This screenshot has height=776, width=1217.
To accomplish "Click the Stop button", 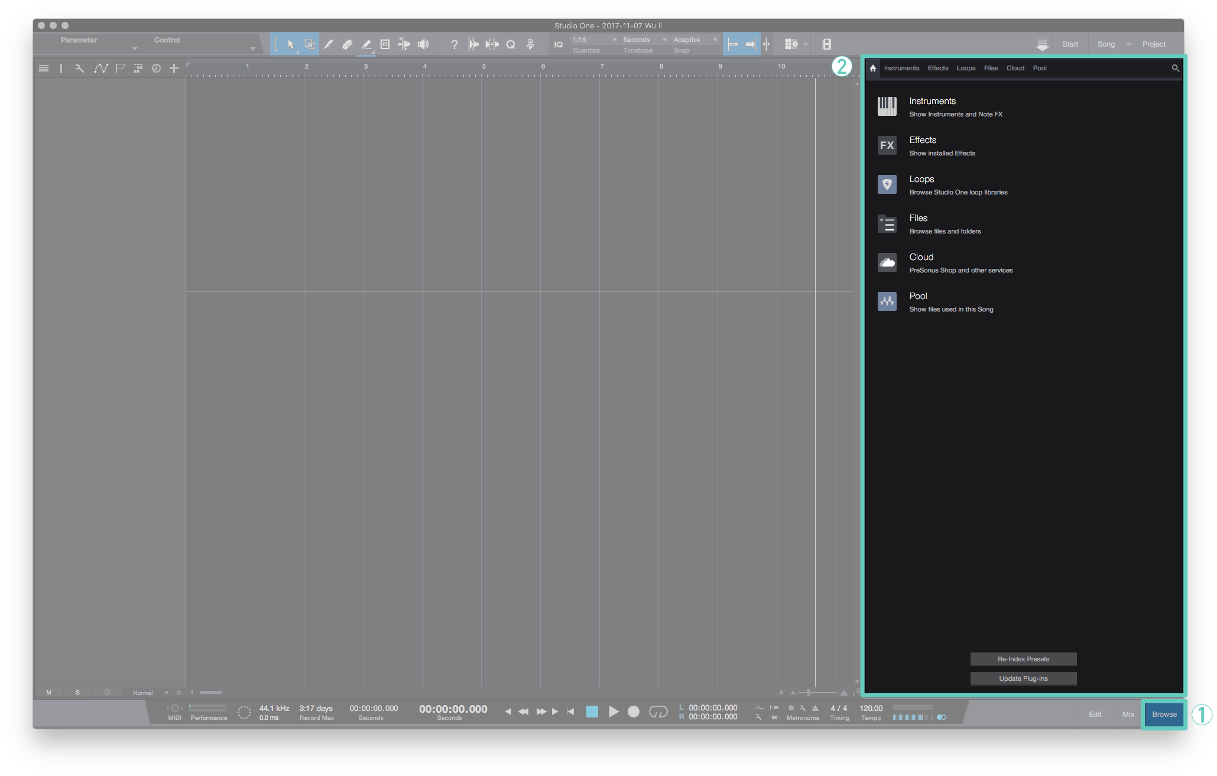I will [592, 712].
